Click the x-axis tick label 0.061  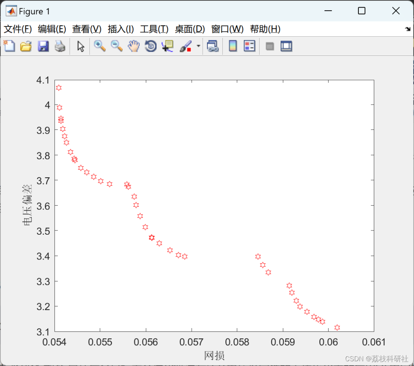[x=374, y=342]
